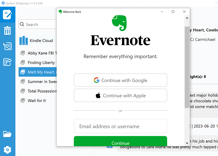Open the notes editor sidebar icon
The height and width of the screenshot is (156, 218).
[8, 15]
